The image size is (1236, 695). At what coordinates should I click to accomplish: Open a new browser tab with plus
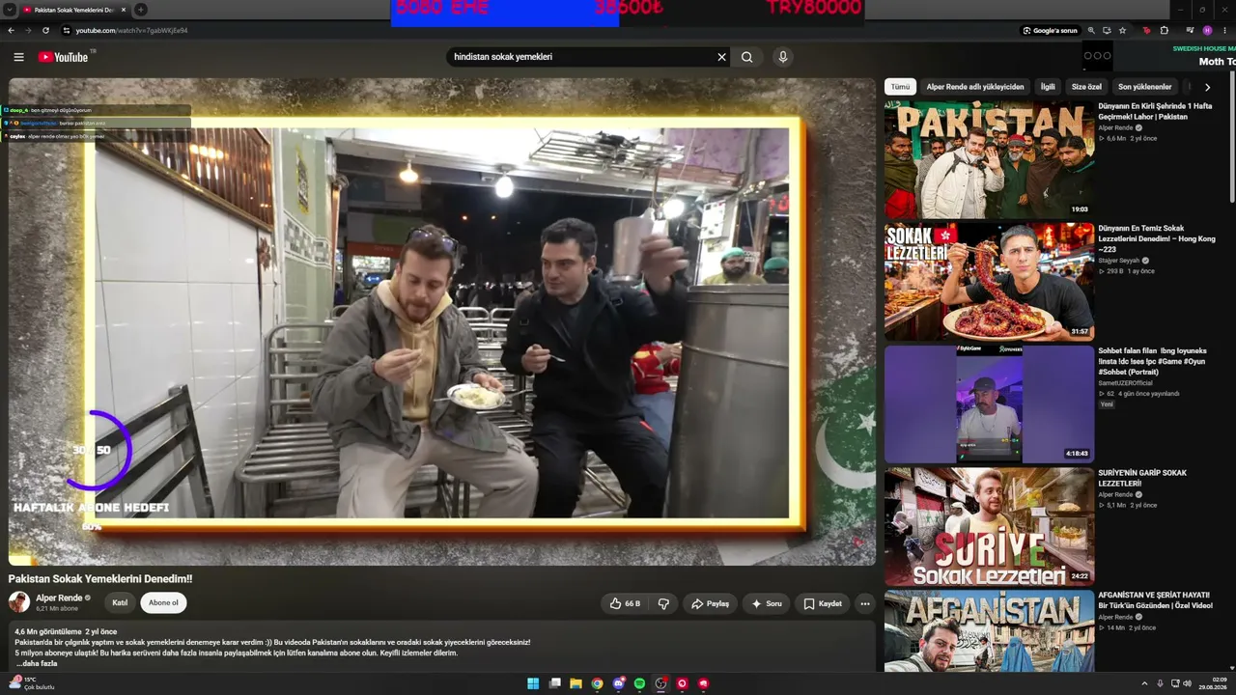coord(141,10)
